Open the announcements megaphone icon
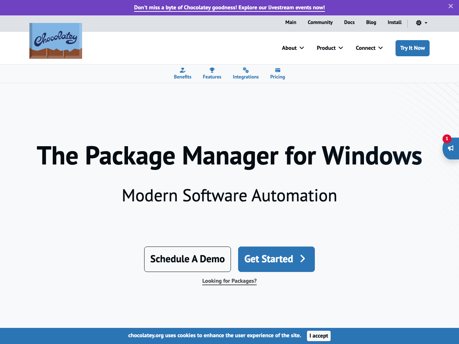 pyautogui.click(x=451, y=148)
